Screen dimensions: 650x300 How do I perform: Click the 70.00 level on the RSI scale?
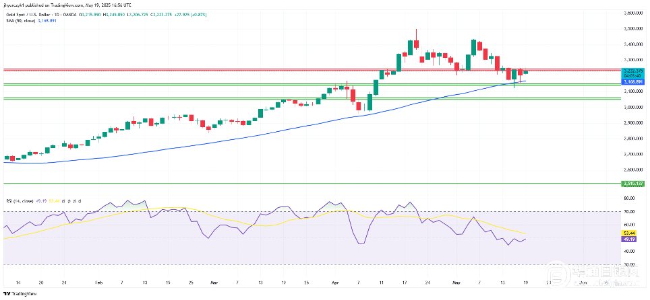[x=630, y=212]
